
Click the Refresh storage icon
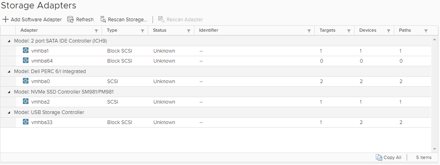70,19
